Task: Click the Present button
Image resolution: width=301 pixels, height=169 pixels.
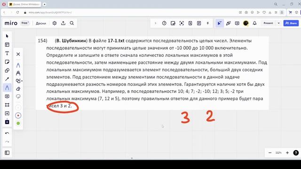Action: (x=268, y=23)
